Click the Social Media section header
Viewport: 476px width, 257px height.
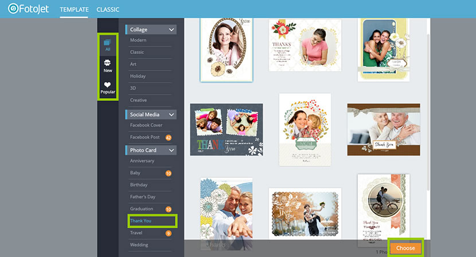151,115
